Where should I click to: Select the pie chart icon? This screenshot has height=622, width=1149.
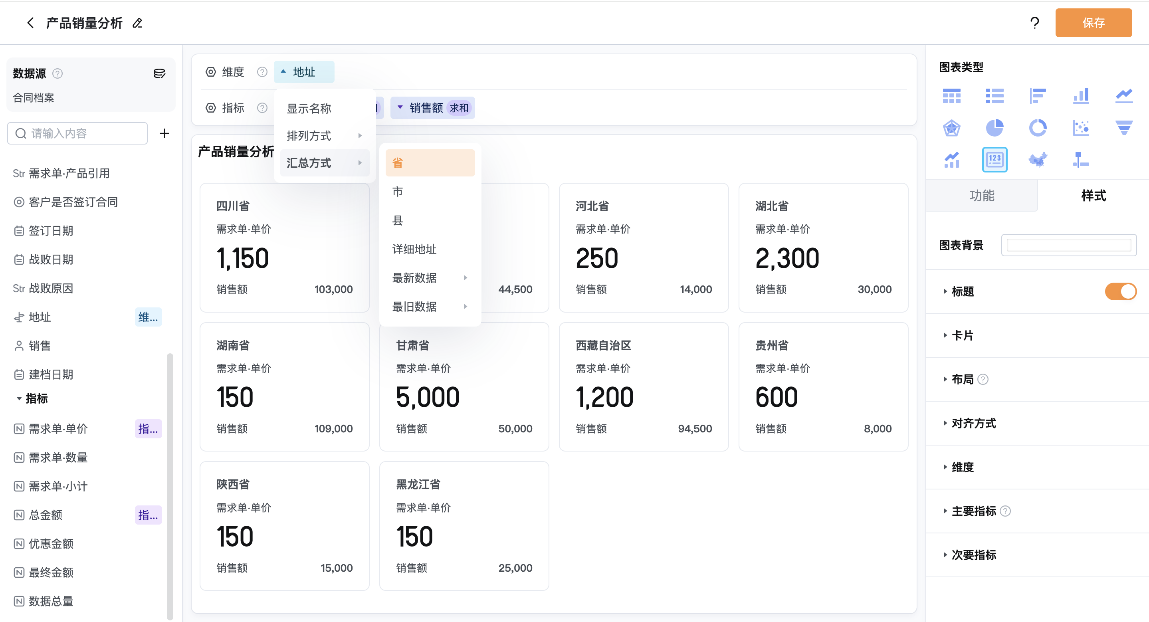994,128
